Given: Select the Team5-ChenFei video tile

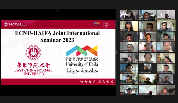Looking at the screenshot, I should click(129, 79).
